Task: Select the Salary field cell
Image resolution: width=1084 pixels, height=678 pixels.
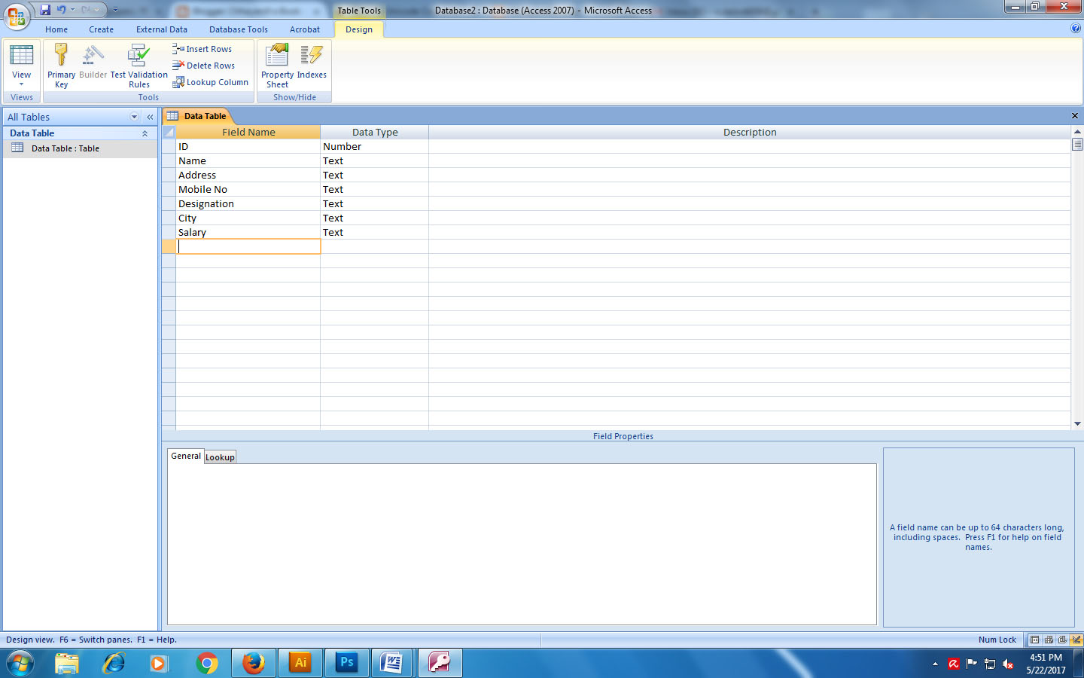Action: 248,233
